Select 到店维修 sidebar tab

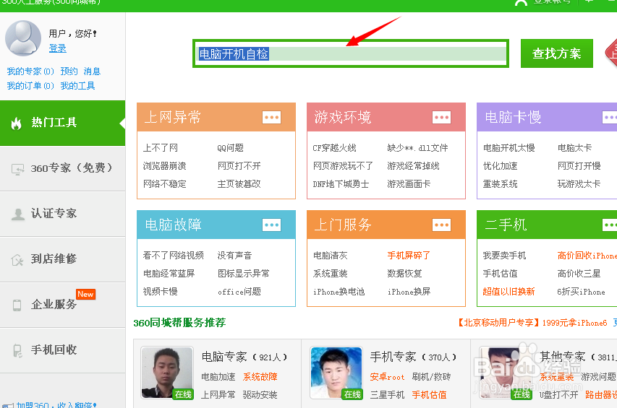pyautogui.click(x=62, y=259)
